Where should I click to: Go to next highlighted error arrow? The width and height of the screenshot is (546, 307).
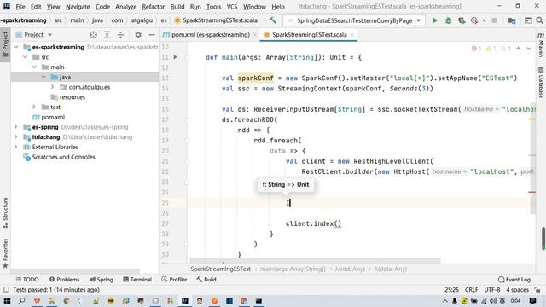point(529,49)
